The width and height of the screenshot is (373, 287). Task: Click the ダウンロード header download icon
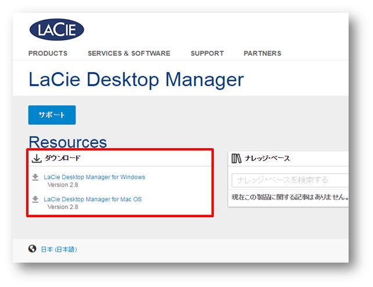[x=37, y=159]
